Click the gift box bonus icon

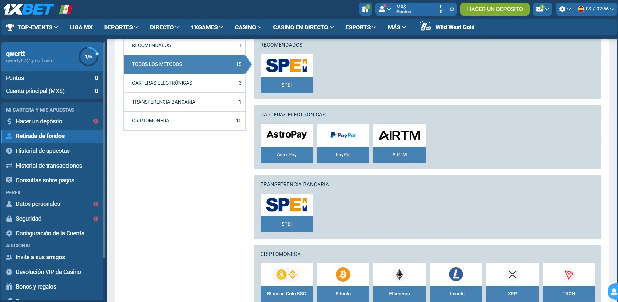point(365,9)
